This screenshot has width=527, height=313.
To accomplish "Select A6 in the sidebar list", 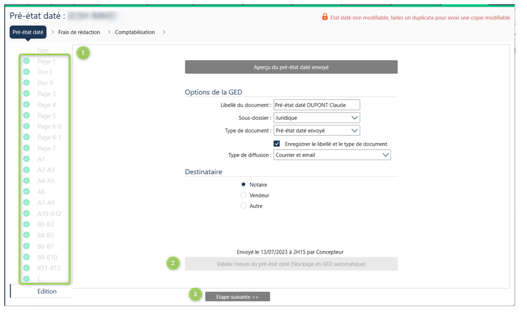I will click(41, 192).
